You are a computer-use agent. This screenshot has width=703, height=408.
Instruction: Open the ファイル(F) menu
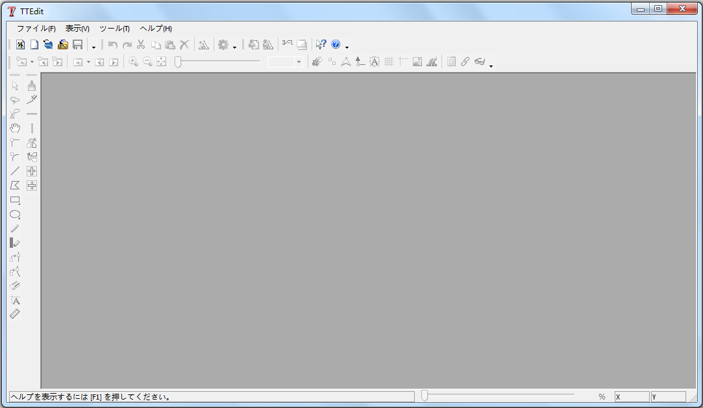(x=36, y=29)
